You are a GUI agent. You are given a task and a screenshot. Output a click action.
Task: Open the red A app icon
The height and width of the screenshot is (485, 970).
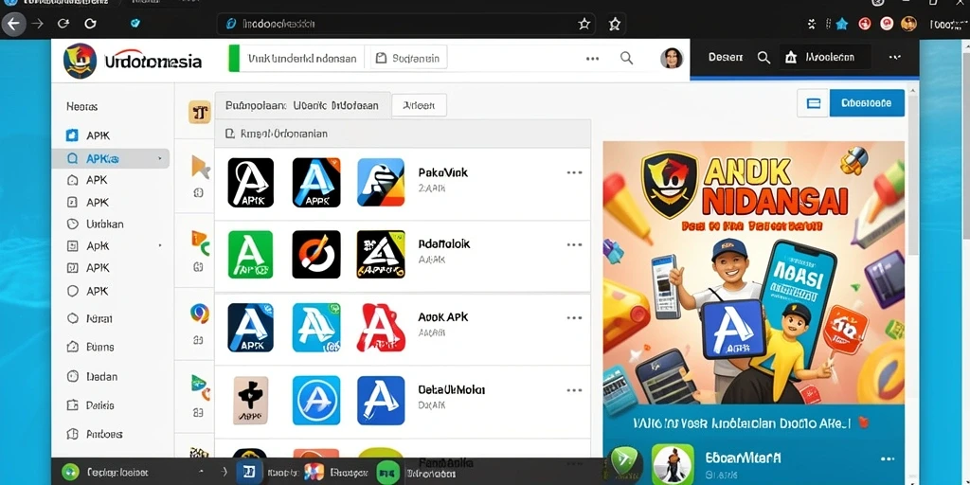click(x=381, y=327)
